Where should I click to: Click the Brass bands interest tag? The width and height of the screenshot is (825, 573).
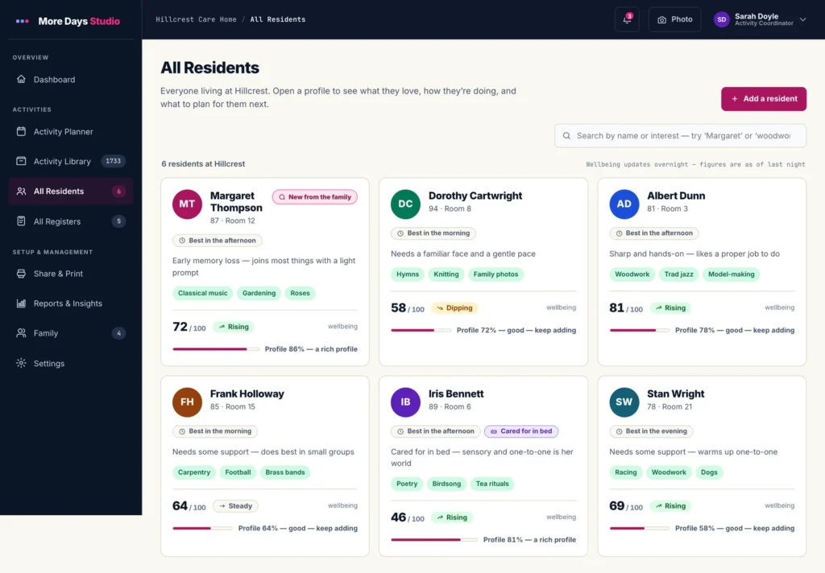(x=284, y=472)
